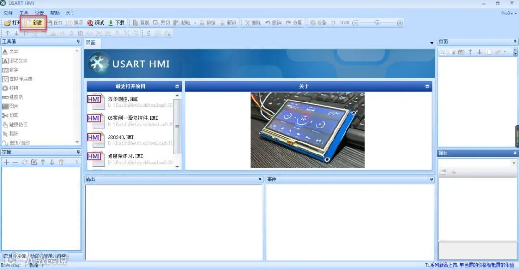Image resolution: width=519 pixels, height=269 pixels.
Task: Open the 设置 menu
Action: click(39, 13)
